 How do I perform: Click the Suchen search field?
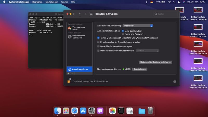tap(165, 14)
